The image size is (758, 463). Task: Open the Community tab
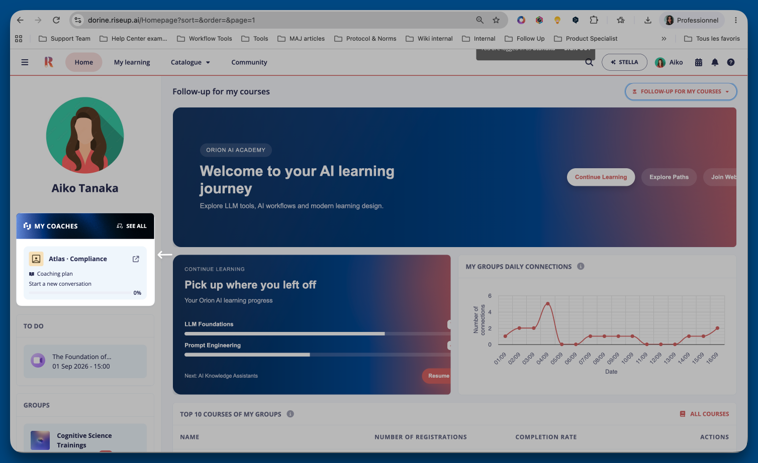[249, 62]
